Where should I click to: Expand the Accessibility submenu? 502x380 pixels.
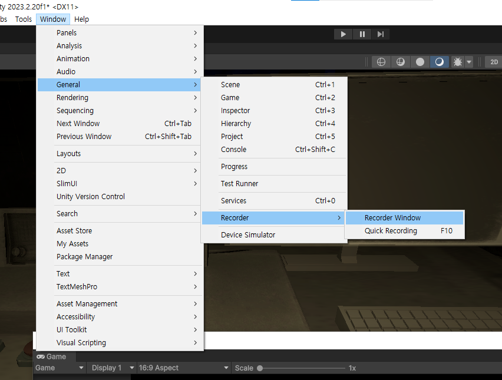tap(120, 316)
